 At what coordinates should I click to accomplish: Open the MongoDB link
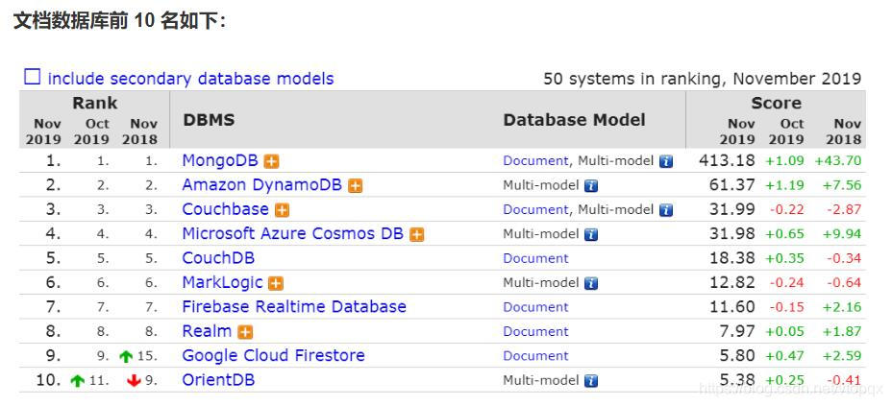click(220, 160)
